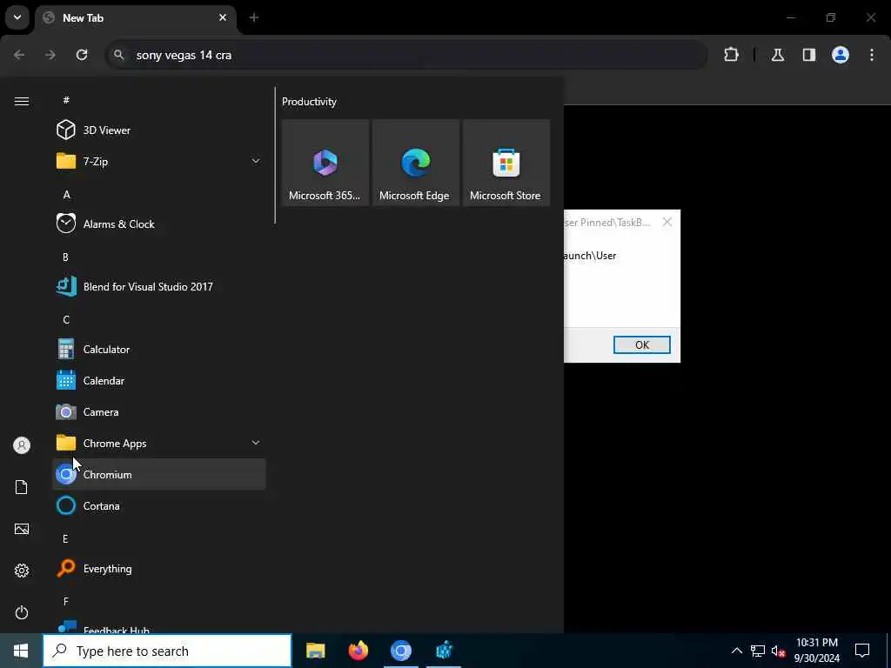The image size is (891, 668).
Task: Open Cortana from the app list
Action: [158, 505]
